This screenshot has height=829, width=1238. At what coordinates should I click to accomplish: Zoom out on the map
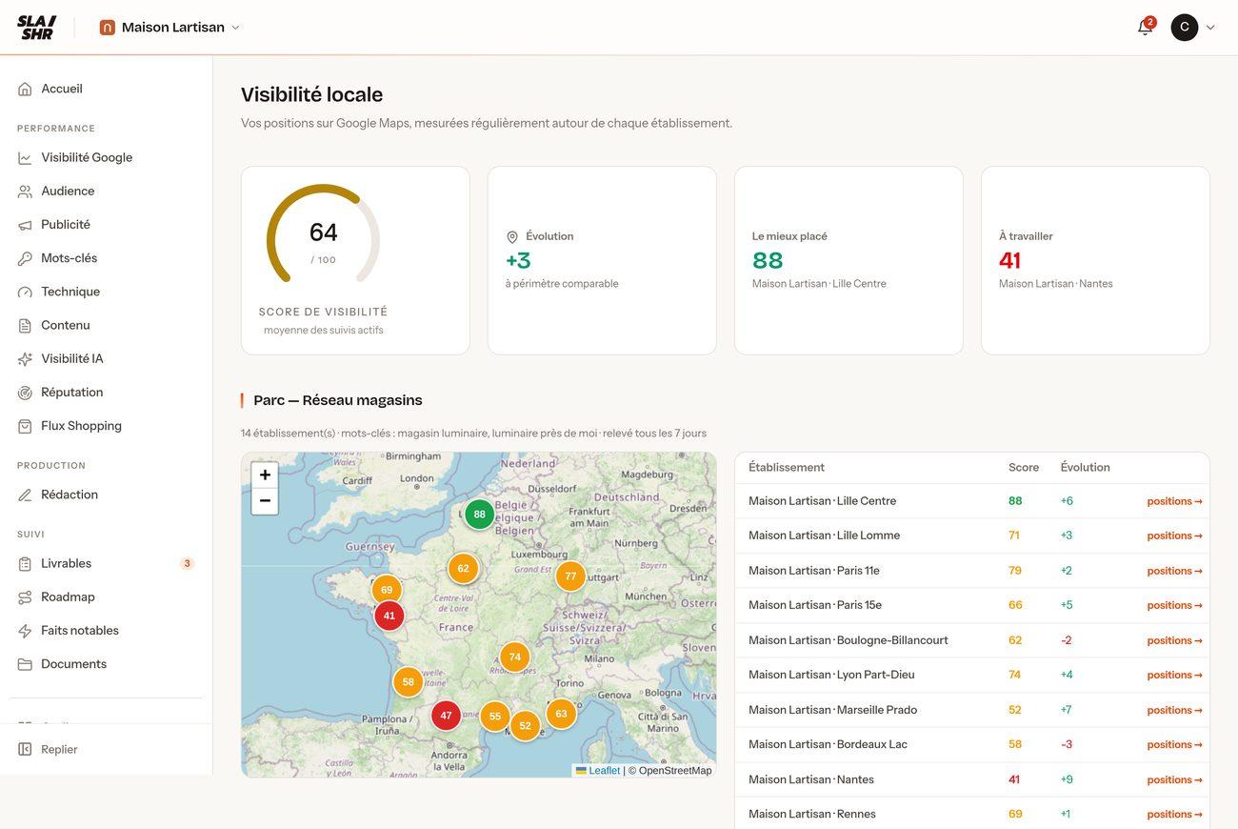265,501
